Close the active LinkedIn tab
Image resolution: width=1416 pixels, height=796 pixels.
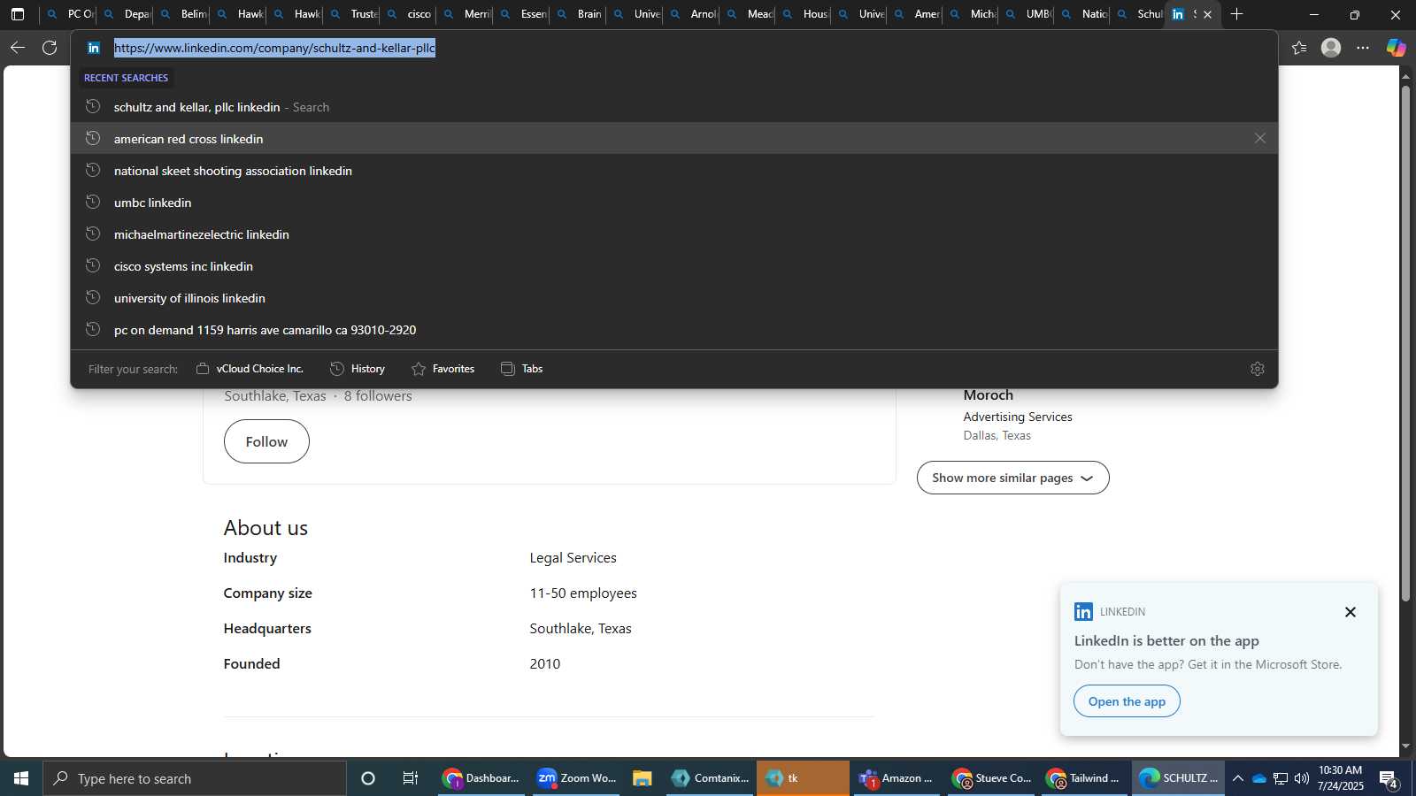click(1207, 14)
